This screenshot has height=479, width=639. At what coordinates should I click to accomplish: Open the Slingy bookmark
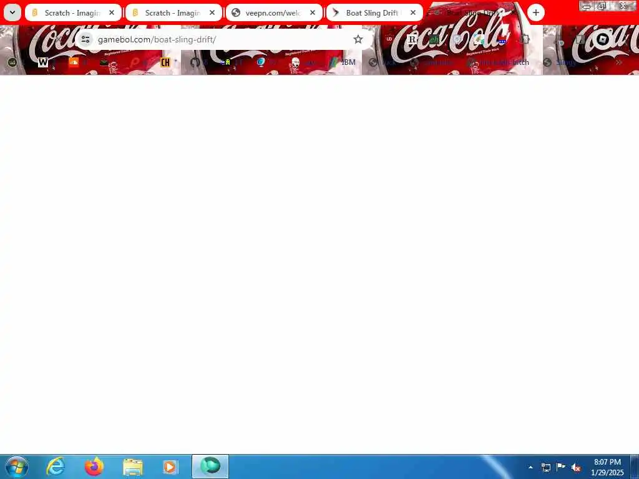click(x=561, y=62)
